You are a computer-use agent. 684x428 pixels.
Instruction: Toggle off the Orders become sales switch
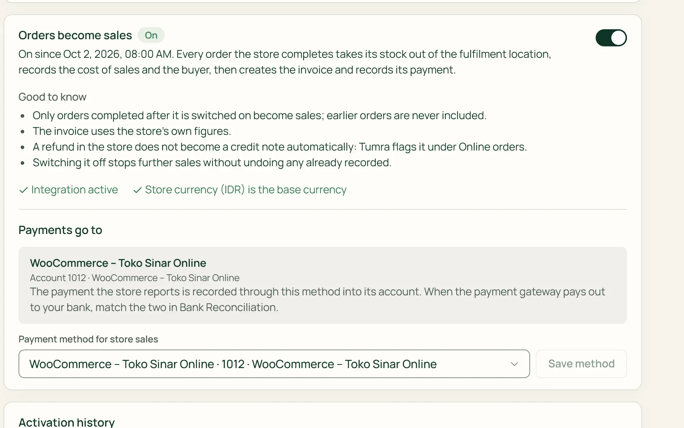pyautogui.click(x=611, y=38)
